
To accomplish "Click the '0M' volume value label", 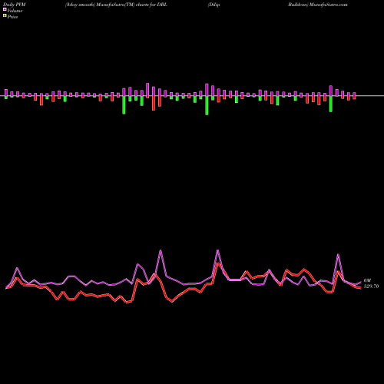I will point(367,280).
